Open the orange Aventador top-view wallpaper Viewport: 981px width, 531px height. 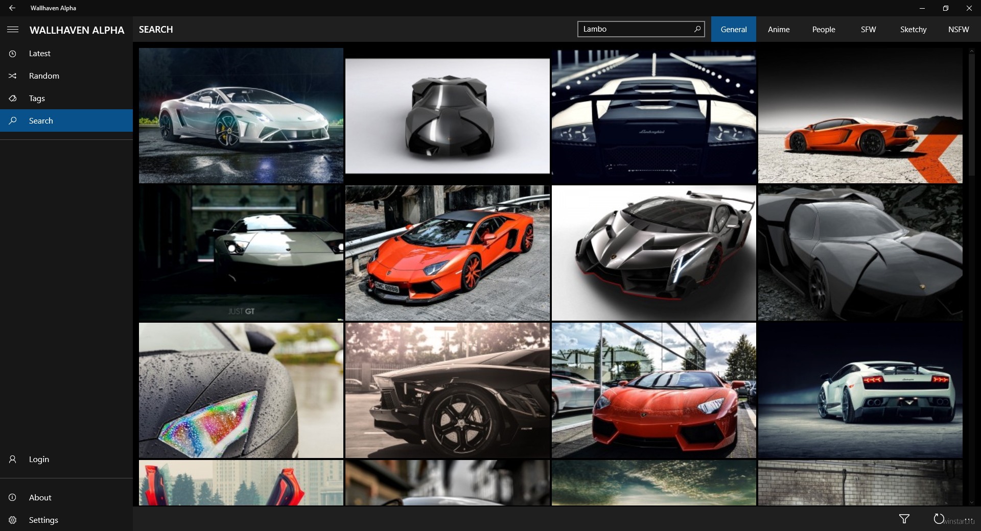point(448,253)
